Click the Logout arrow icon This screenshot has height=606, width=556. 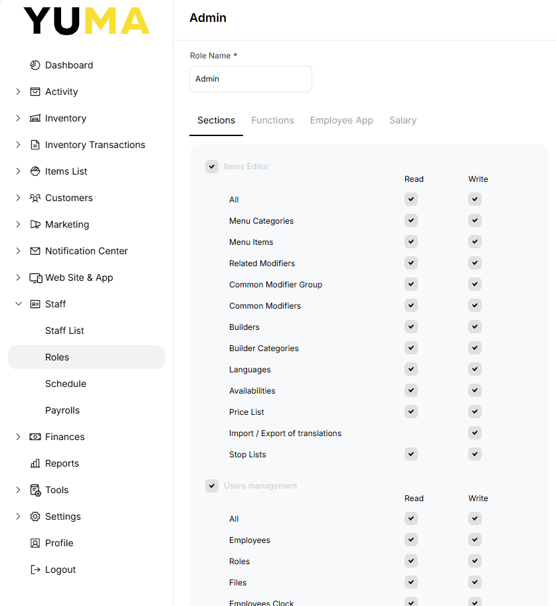pos(35,569)
